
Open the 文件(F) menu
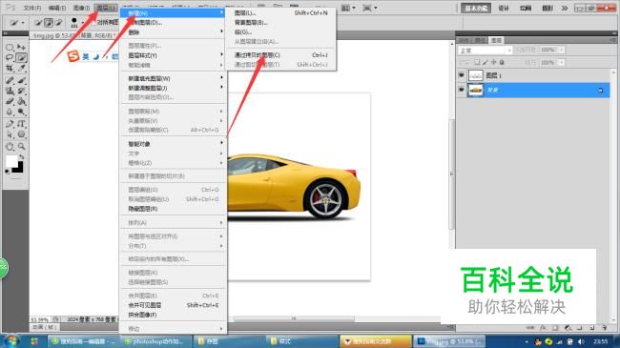[32, 8]
